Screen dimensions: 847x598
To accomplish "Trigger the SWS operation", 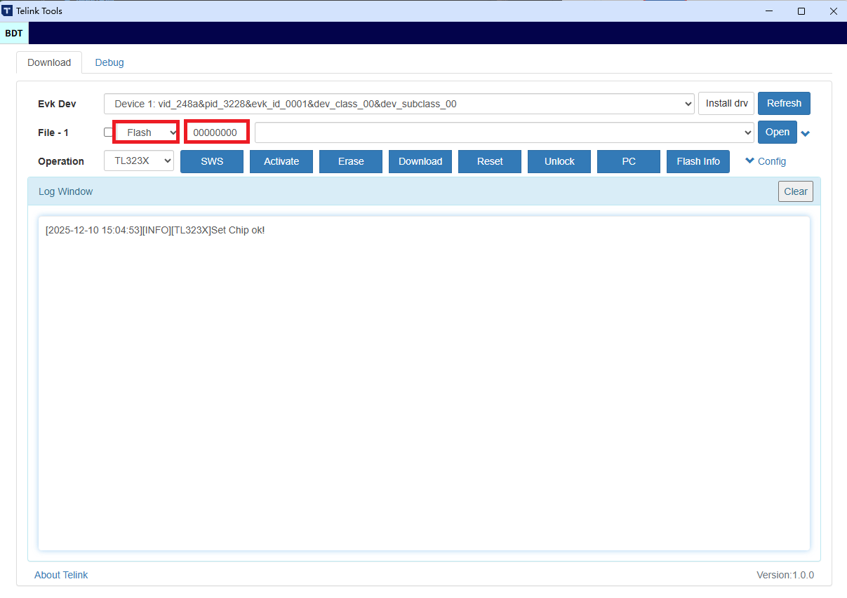I will 211,161.
